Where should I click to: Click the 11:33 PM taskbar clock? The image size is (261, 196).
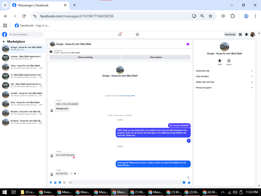(252, 192)
